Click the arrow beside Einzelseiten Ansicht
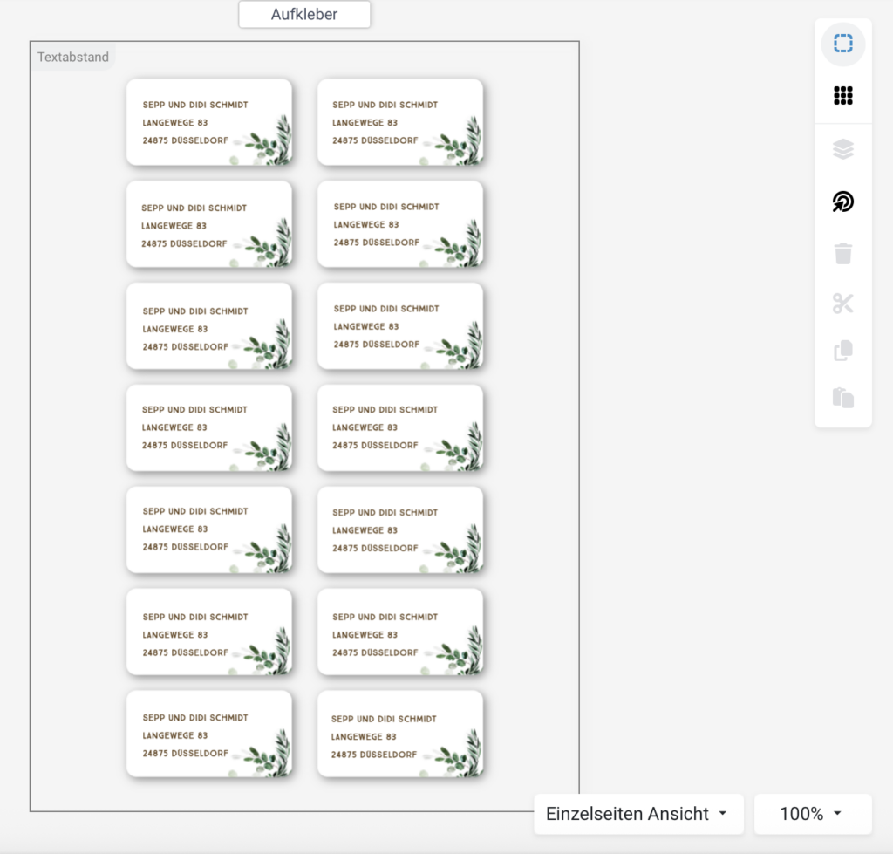 tap(723, 814)
